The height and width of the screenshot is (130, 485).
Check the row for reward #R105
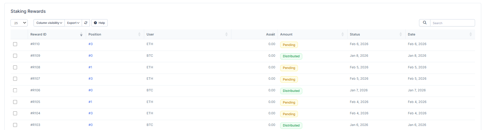pos(15,102)
